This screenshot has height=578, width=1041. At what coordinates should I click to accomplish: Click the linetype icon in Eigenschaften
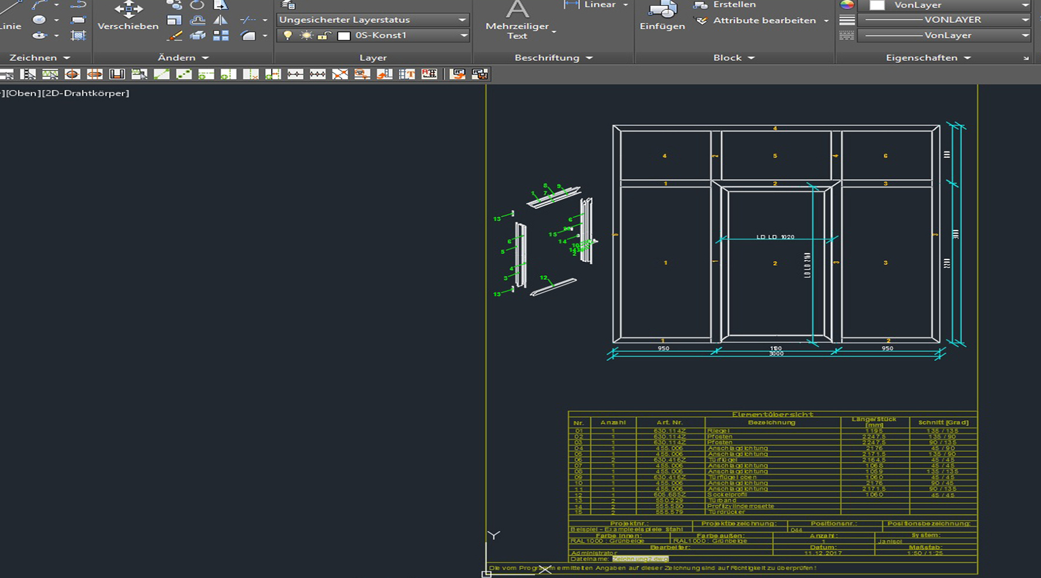tap(847, 35)
